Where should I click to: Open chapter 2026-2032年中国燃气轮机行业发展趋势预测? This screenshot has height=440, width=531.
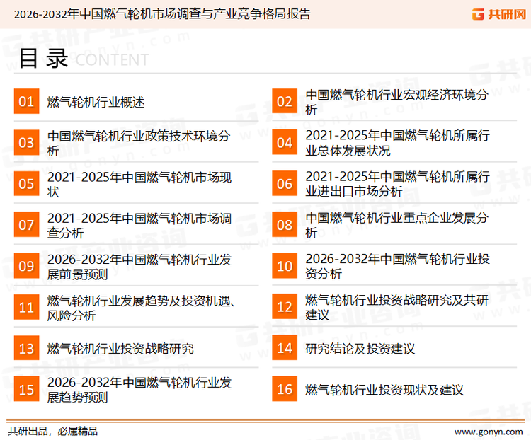139,390
